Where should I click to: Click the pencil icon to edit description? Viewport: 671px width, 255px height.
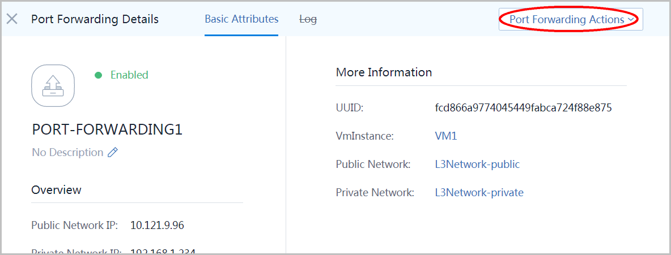click(113, 153)
